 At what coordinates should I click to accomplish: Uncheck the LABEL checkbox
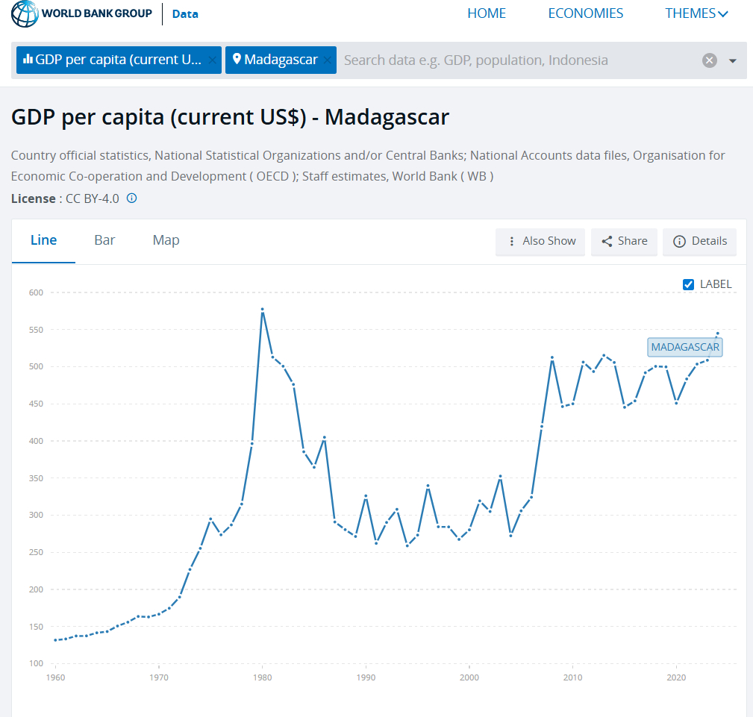click(689, 284)
